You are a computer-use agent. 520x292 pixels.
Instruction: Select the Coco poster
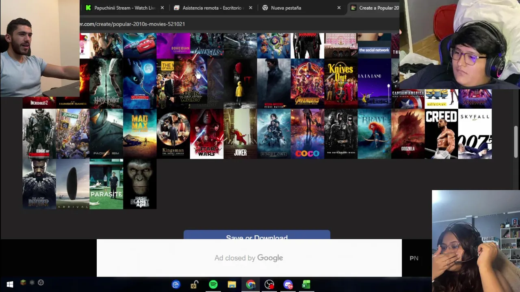[x=307, y=134]
